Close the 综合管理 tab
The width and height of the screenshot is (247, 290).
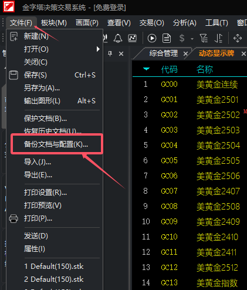coord(185,53)
